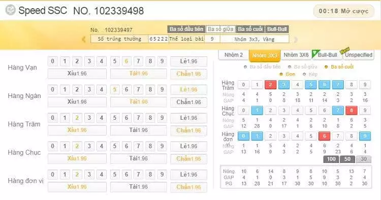Click the Nhóm 3x3, Vàng result cell
This screenshot has height=200, width=381.
[x=255, y=39]
